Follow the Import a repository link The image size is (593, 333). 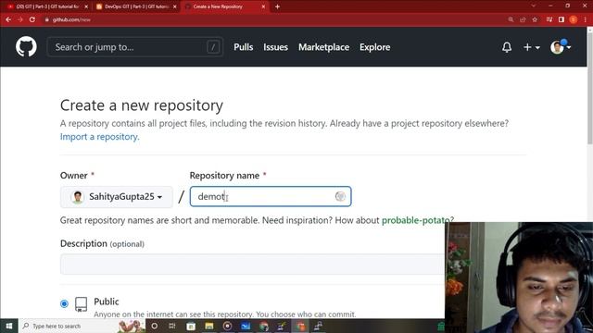coord(99,137)
